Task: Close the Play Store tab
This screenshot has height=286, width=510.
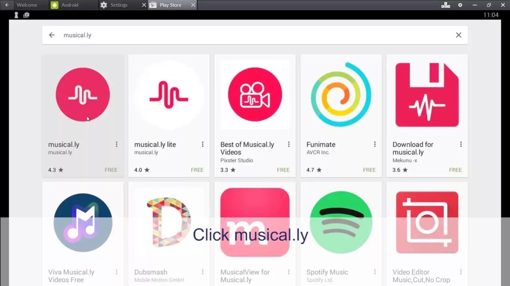Action: coord(193,5)
